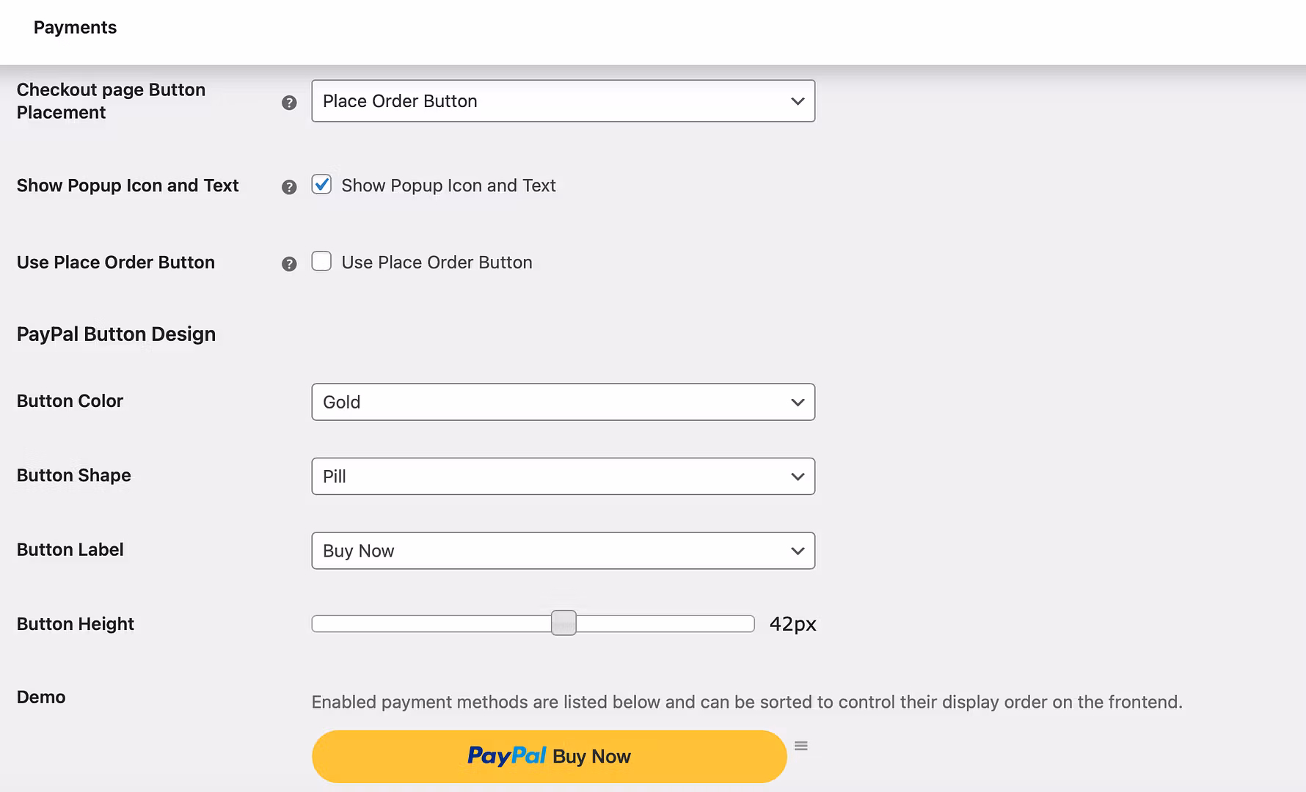Click the PayPal logo on the demo button
This screenshot has width=1306, height=792.
coord(508,756)
